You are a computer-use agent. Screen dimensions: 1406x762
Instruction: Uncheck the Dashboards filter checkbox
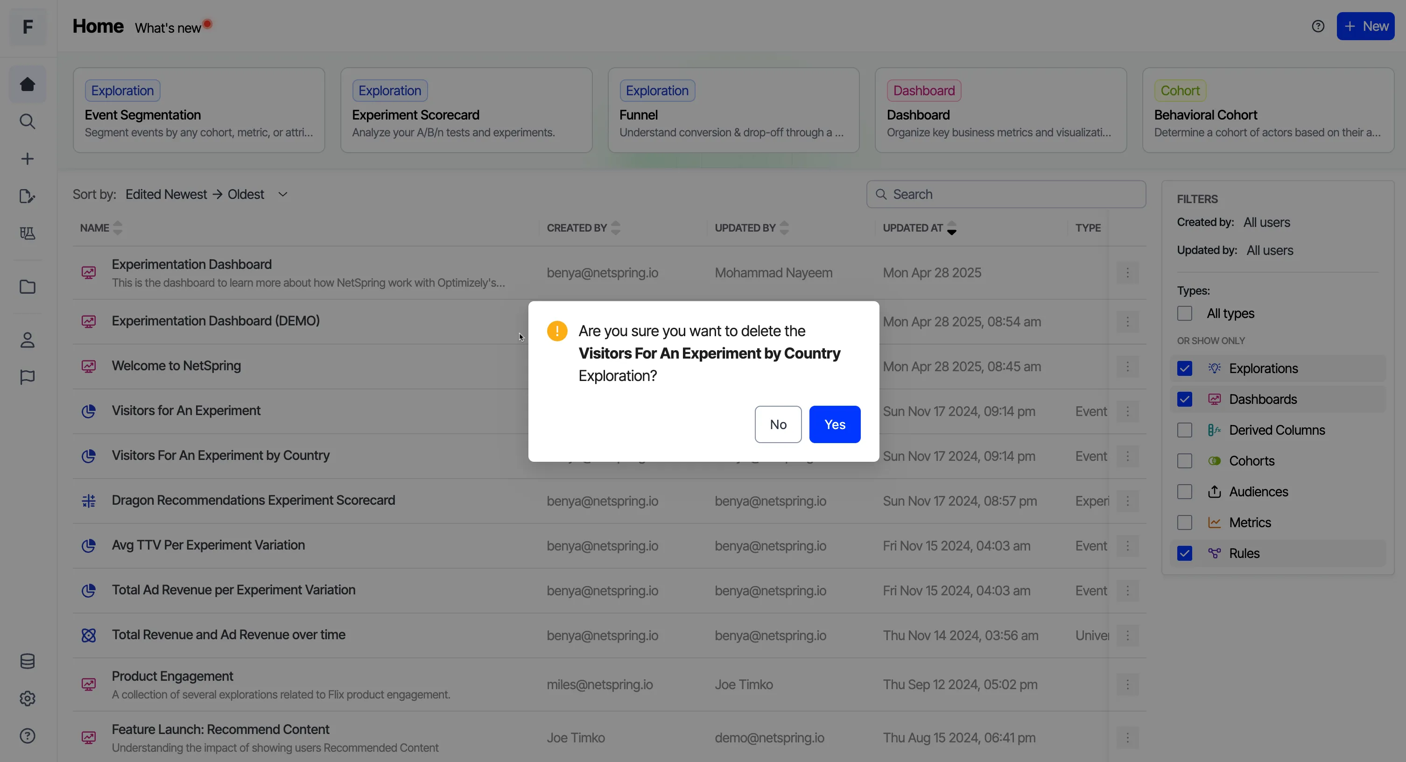(x=1184, y=399)
